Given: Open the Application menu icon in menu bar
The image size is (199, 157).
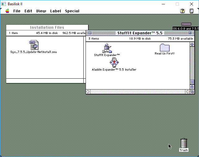Looking at the screenshot, I should coord(192,11).
